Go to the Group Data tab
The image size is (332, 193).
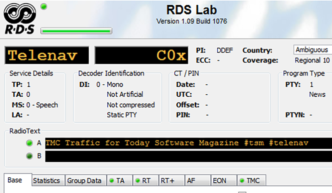[85, 181]
